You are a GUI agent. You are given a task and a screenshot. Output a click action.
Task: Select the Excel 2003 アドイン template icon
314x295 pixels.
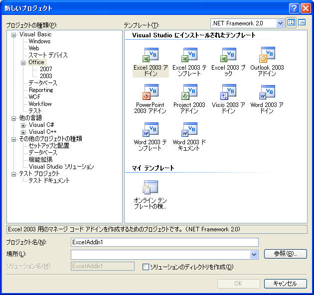click(x=151, y=55)
